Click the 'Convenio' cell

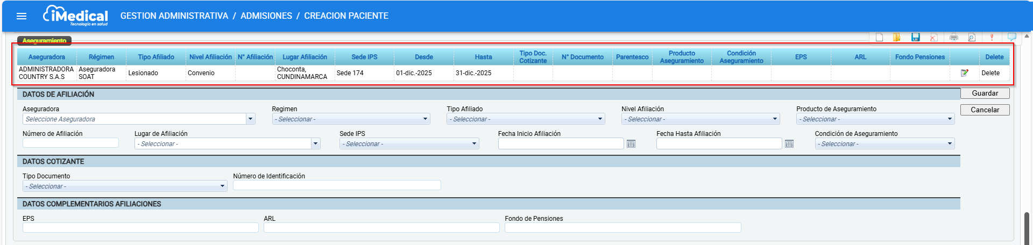(x=210, y=73)
